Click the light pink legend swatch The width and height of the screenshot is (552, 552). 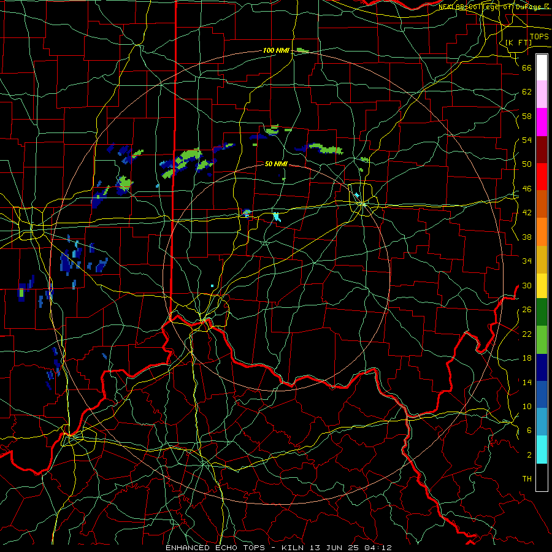tap(542, 94)
